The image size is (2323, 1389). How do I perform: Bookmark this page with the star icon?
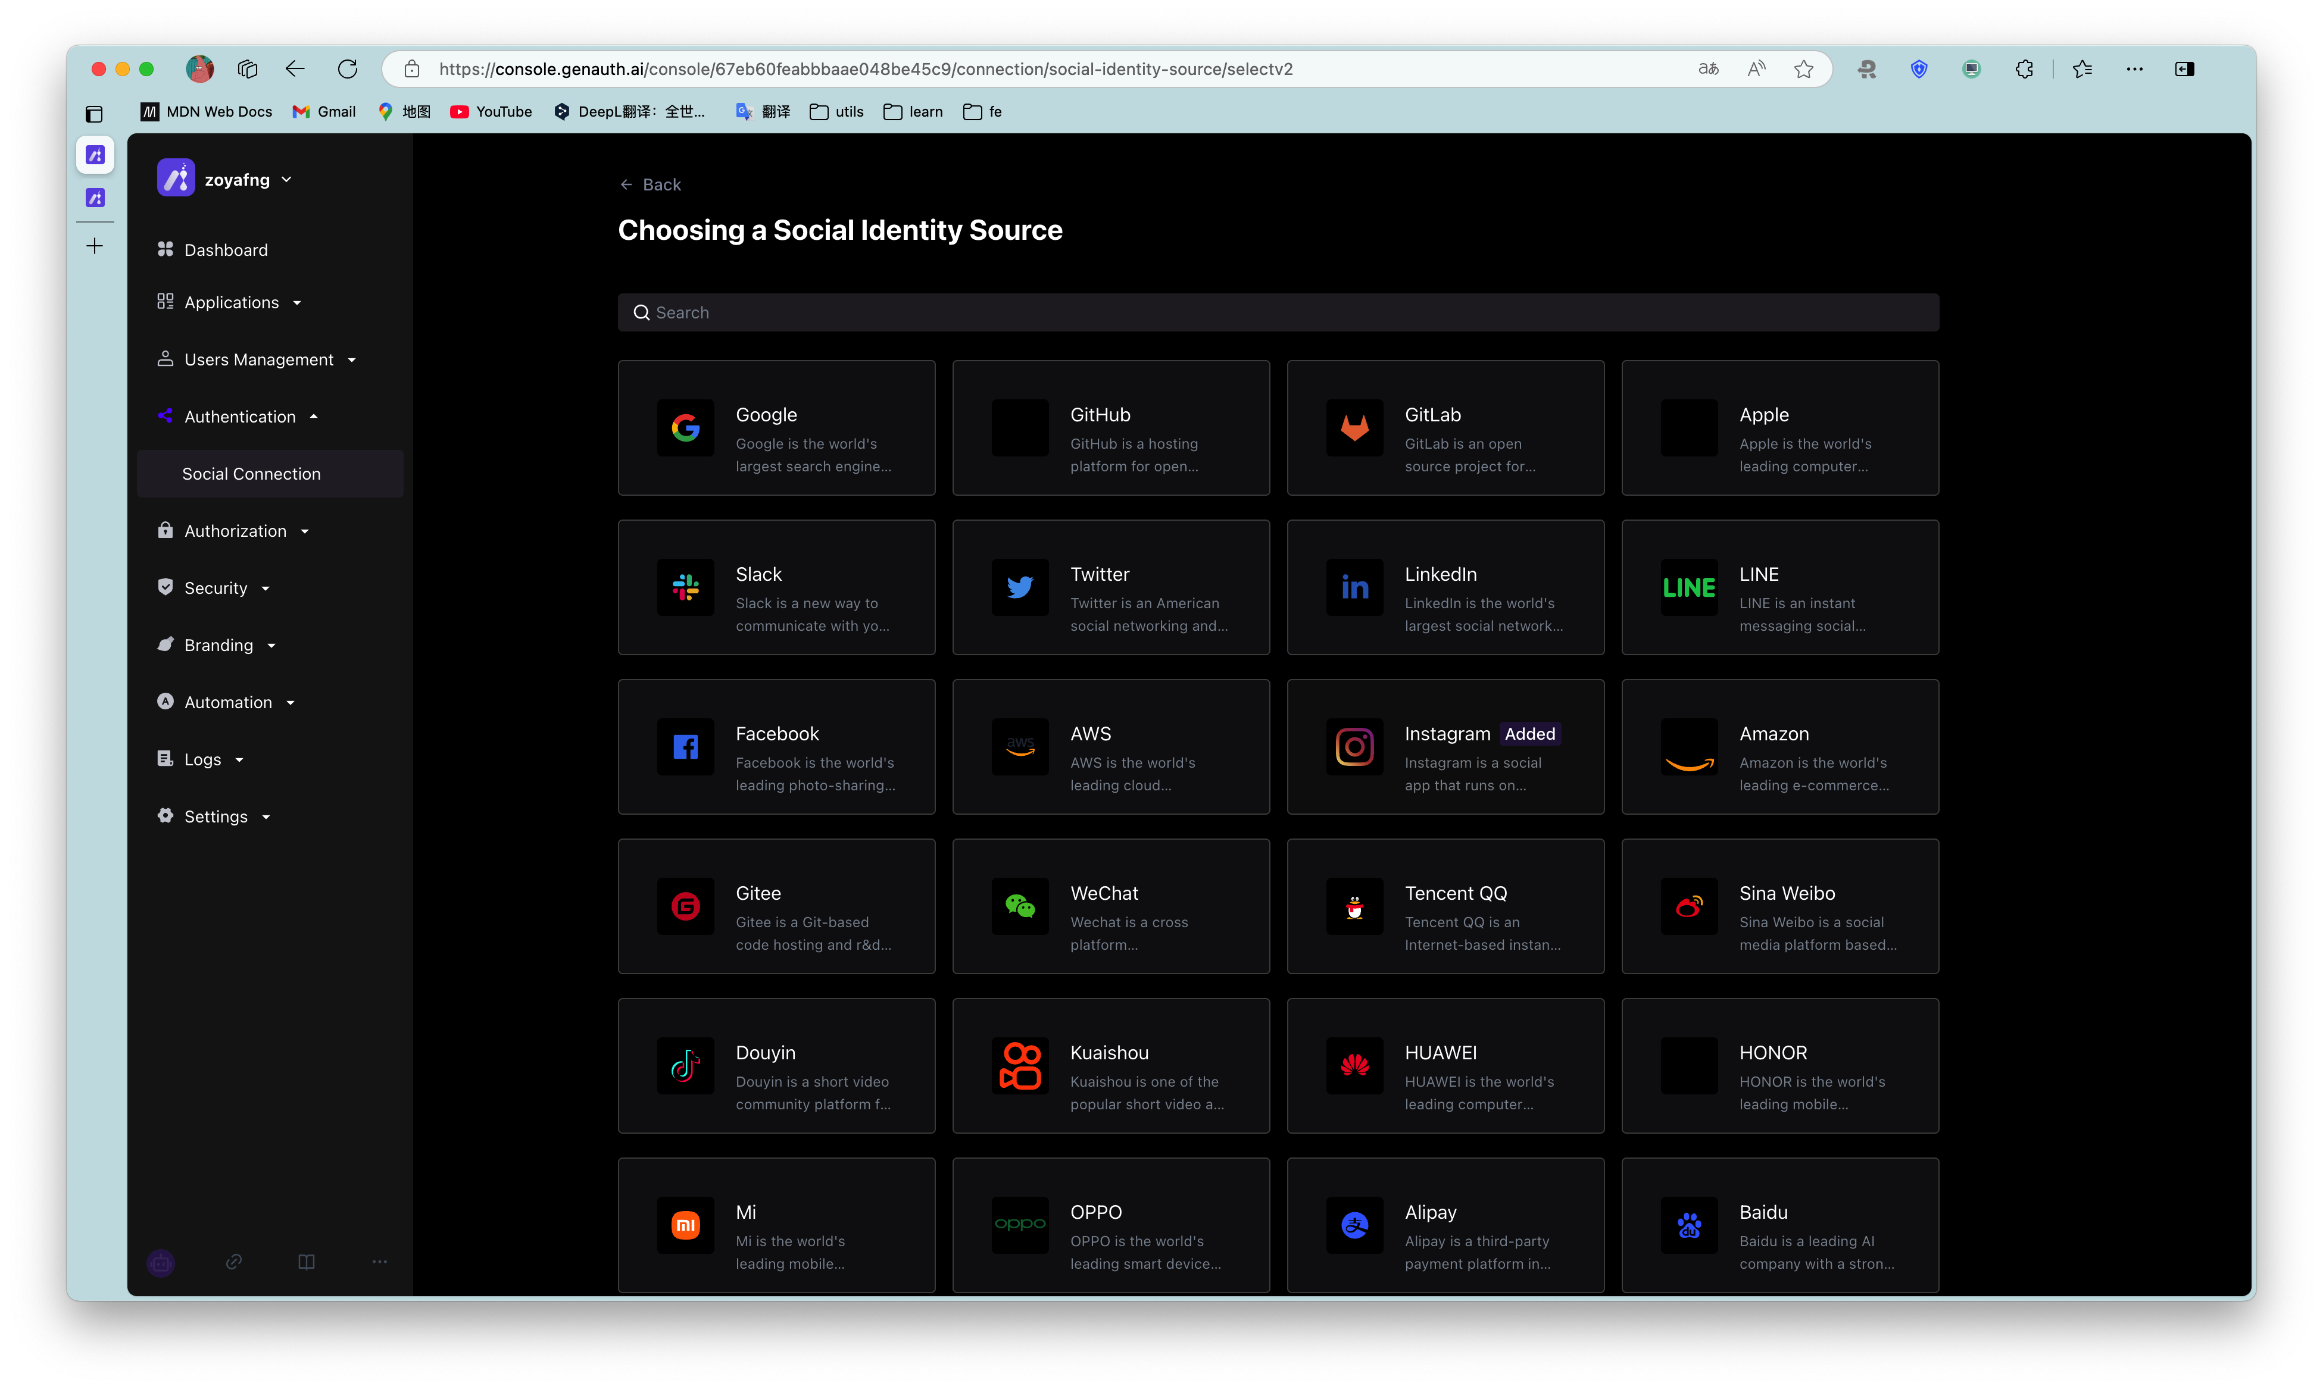tap(1803, 68)
